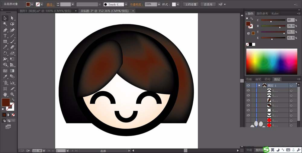Open the 描边 stroke panel link

(50, 5)
